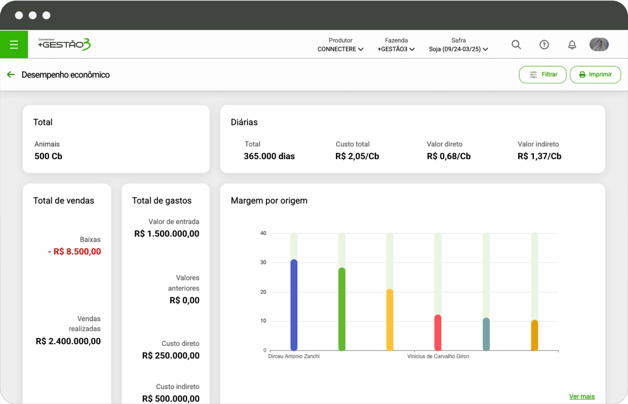Follow the Ver mais link
The image size is (628, 404).
point(582,396)
